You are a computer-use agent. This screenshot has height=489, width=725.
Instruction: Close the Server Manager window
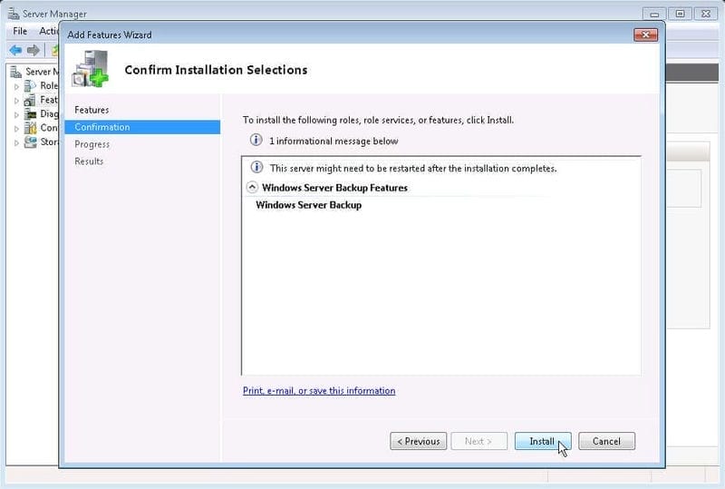click(x=706, y=14)
